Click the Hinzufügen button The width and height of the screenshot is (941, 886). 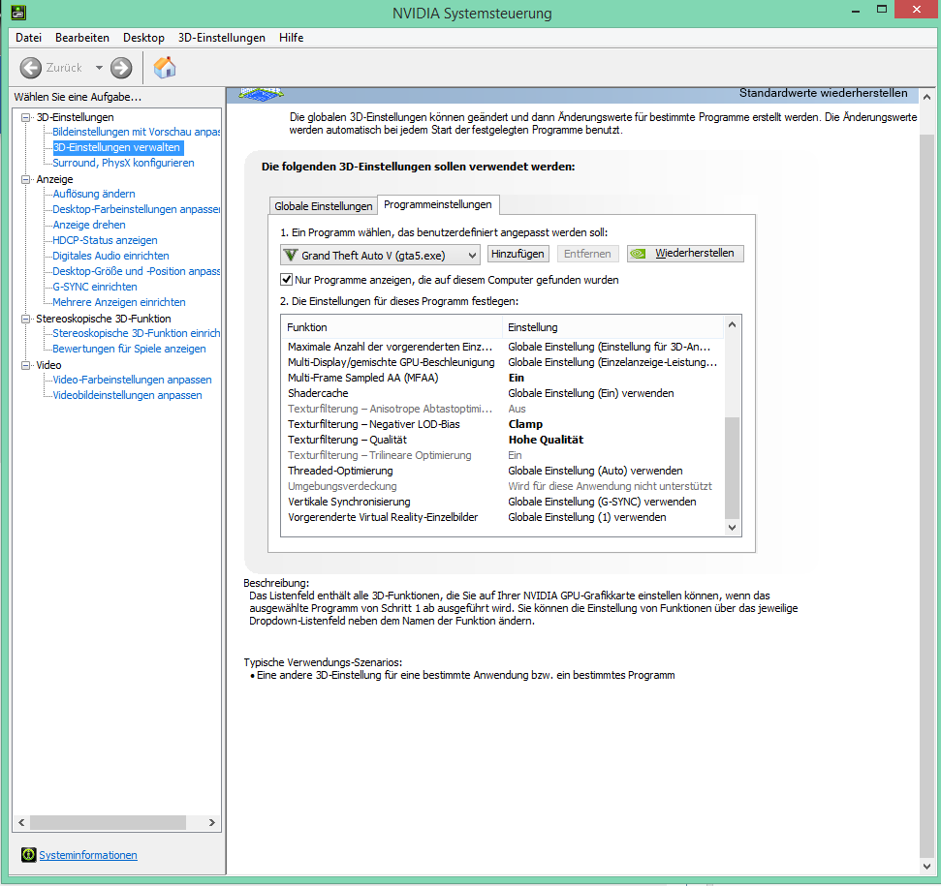click(518, 254)
